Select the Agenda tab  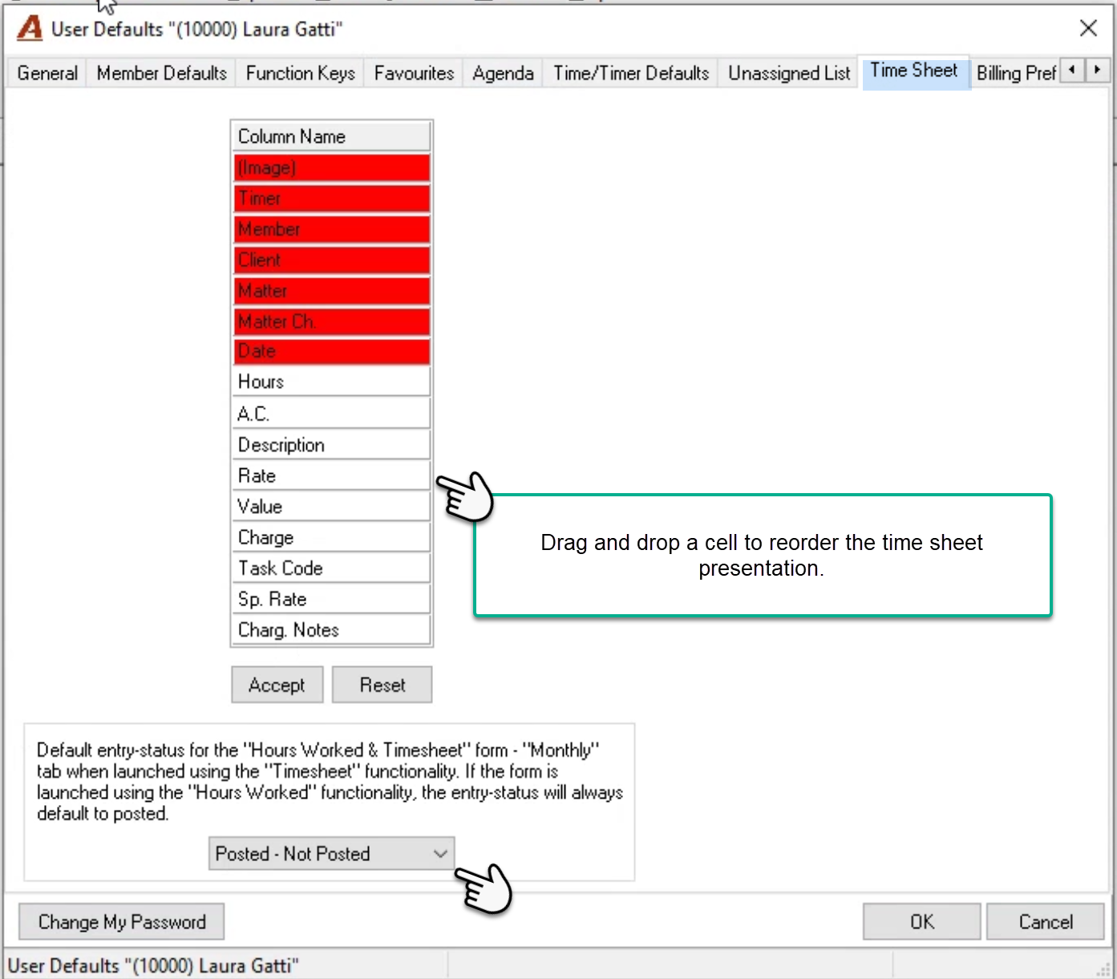point(503,73)
